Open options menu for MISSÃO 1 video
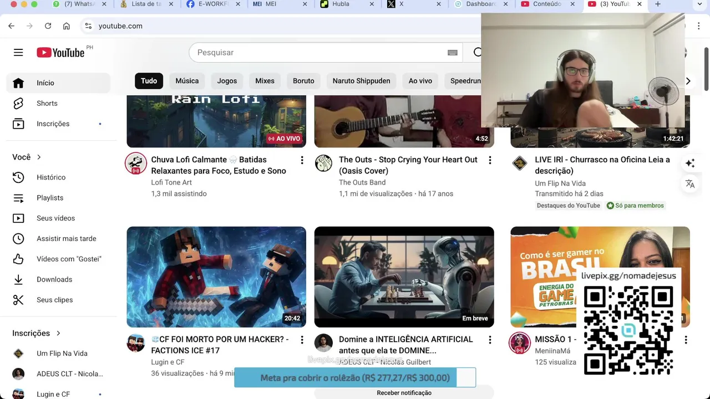The height and width of the screenshot is (399, 710). pyautogui.click(x=686, y=340)
